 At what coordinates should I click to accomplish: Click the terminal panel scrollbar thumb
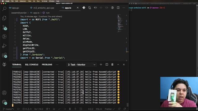coord(127,105)
